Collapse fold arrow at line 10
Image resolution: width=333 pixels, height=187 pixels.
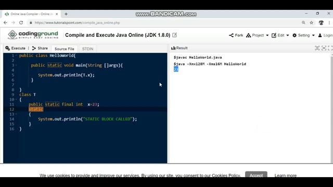tap(16, 99)
